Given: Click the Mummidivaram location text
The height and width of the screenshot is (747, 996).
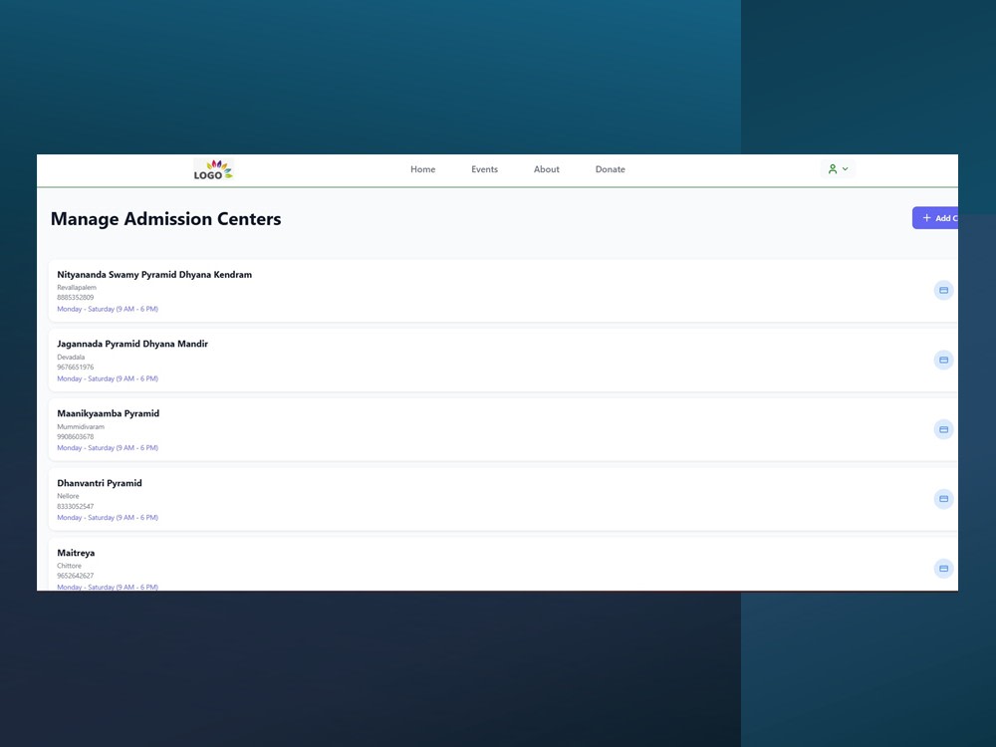Looking at the screenshot, I should [x=80, y=427].
